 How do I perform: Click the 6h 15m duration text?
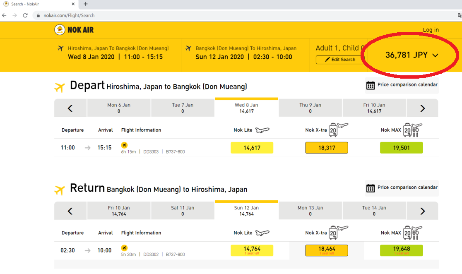[x=128, y=152]
